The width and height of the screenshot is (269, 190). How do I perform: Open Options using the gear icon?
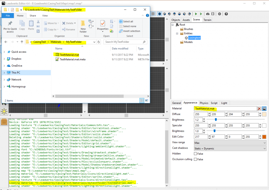point(219,14)
